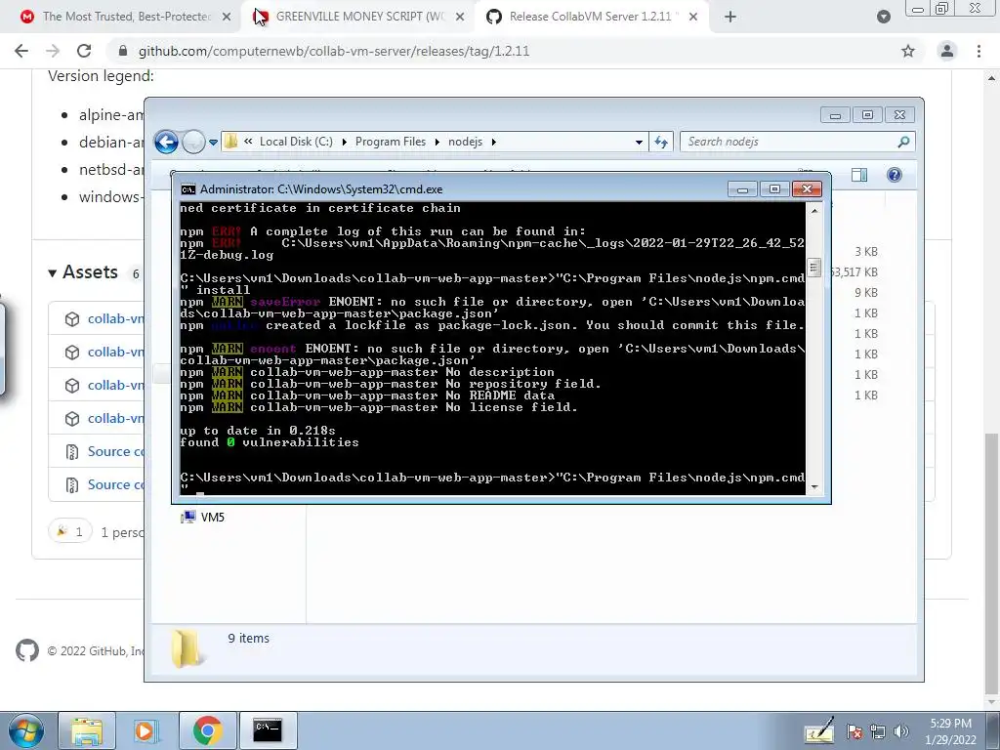View site security lock info
The width and height of the screenshot is (1000, 750).
point(123,51)
